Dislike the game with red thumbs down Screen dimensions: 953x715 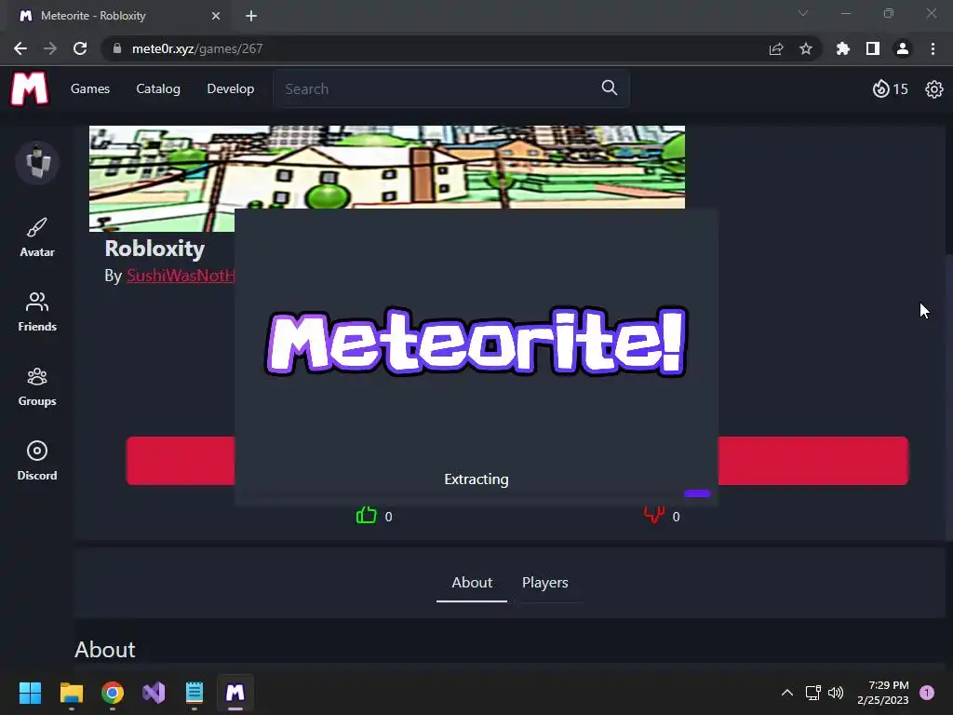pyautogui.click(x=654, y=516)
